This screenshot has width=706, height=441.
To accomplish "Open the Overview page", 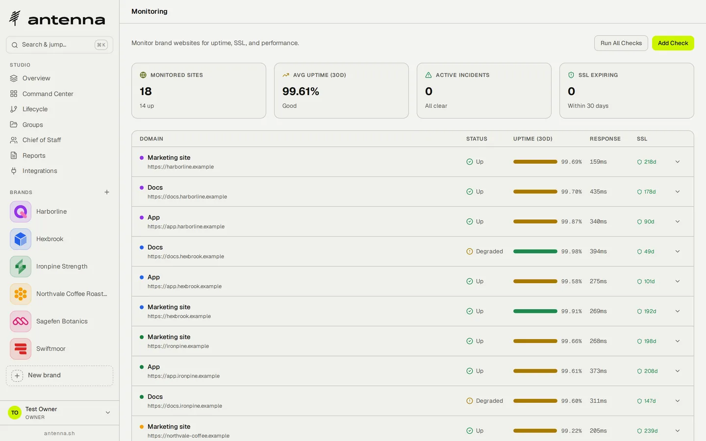I will (x=59, y=78).
